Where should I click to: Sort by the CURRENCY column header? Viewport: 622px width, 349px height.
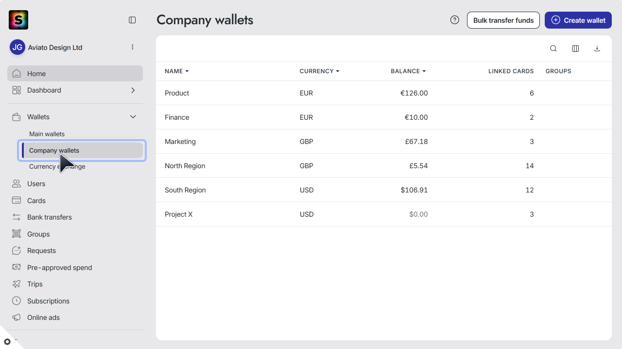click(x=319, y=71)
